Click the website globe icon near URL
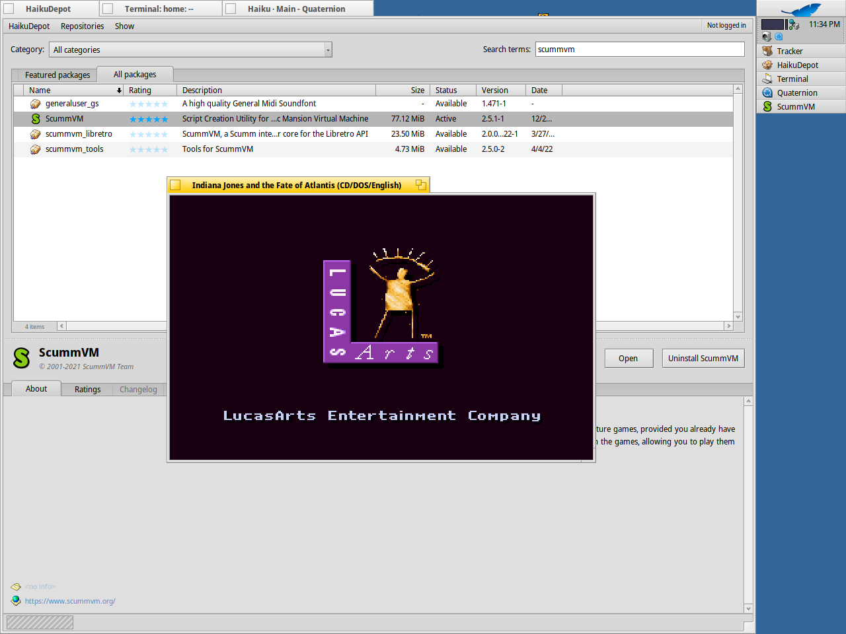This screenshot has width=846, height=634. [16, 600]
